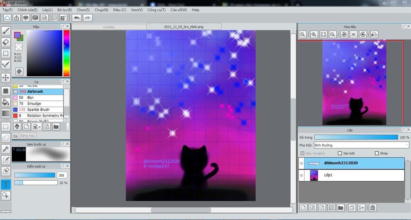
Task: Select the Smudge brush
Action: 38,104
